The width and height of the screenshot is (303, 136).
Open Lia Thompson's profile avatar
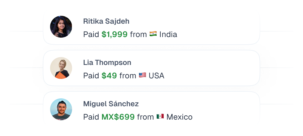[61, 68]
